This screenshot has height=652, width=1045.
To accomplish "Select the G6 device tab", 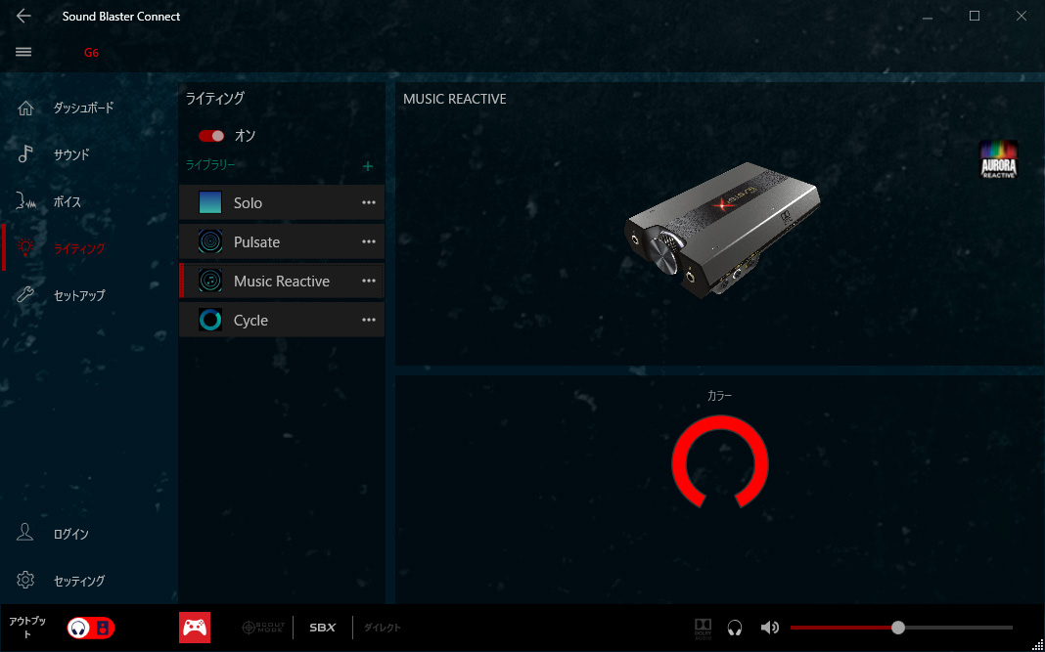I will (x=91, y=53).
